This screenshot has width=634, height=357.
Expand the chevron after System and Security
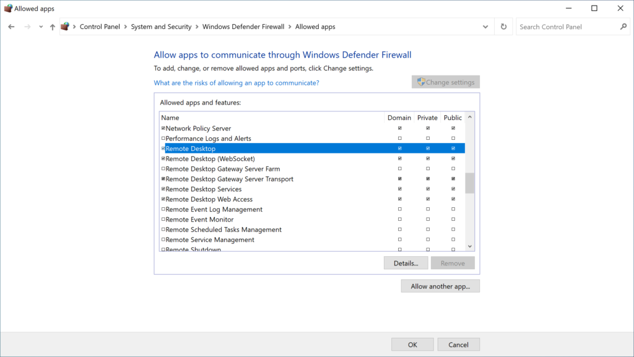(x=198, y=26)
